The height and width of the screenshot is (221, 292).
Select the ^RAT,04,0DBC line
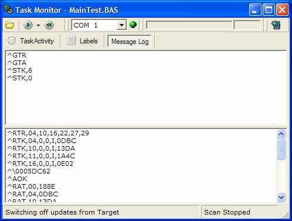pos(33,194)
